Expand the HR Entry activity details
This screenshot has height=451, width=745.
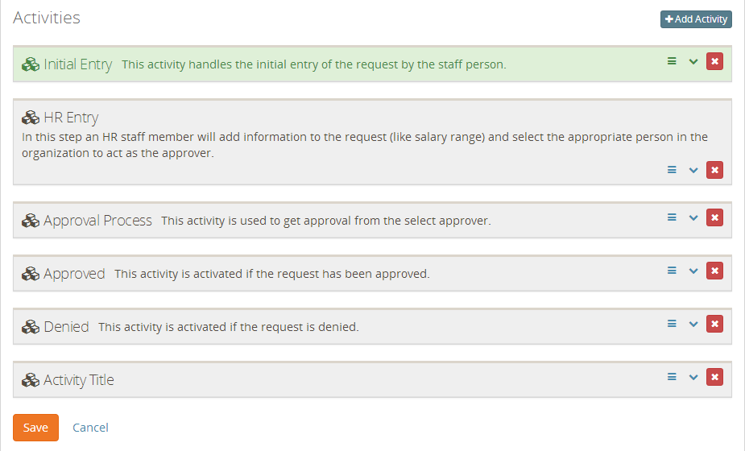pyautogui.click(x=693, y=171)
